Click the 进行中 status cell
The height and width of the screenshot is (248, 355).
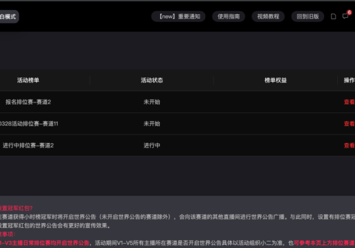click(152, 145)
